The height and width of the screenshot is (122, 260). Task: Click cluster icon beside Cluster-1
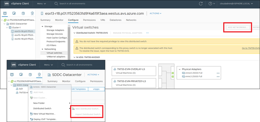pyautogui.click(x=10, y=28)
